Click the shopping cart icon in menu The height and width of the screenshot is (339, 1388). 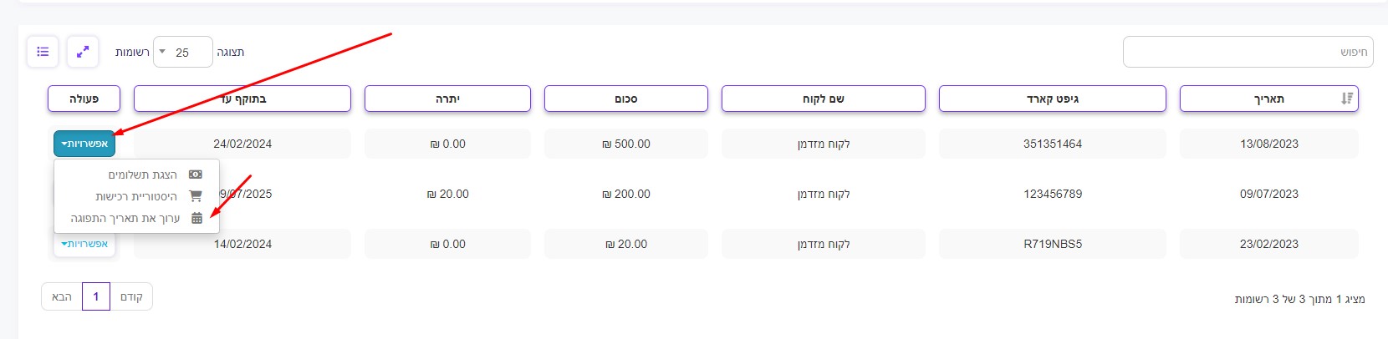(x=196, y=196)
